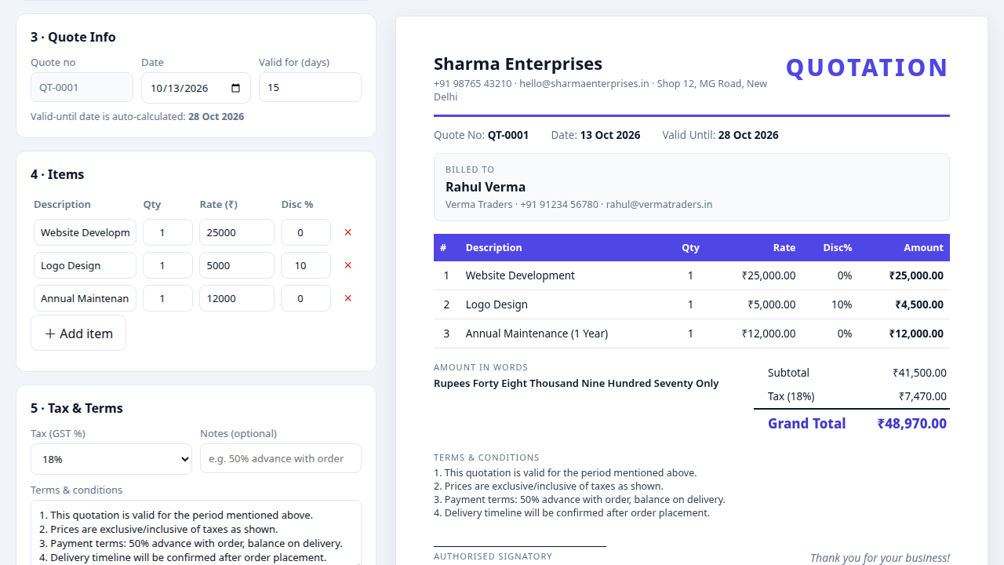The image size is (1004, 565).
Task: Open the date picker calendar icon
Action: 236,88
